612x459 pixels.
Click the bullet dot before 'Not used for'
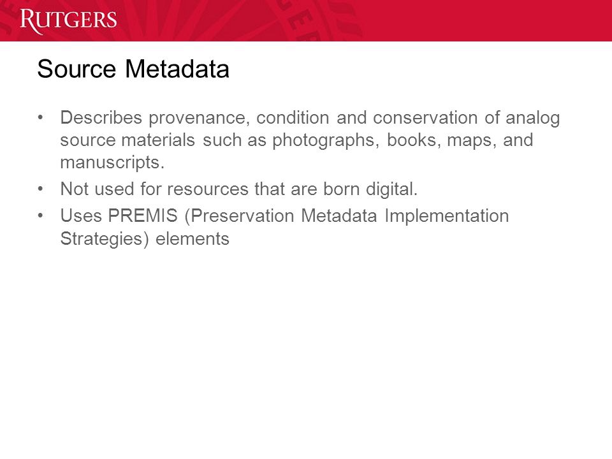(40, 189)
